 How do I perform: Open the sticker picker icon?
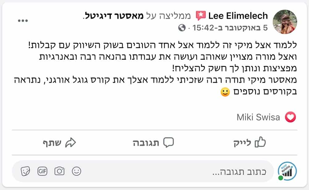click(25, 171)
